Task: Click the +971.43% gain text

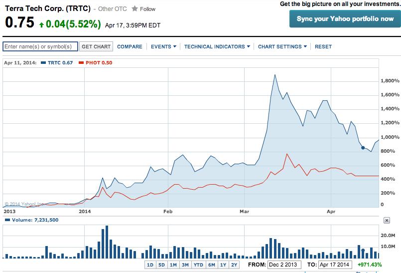Action: (x=370, y=265)
